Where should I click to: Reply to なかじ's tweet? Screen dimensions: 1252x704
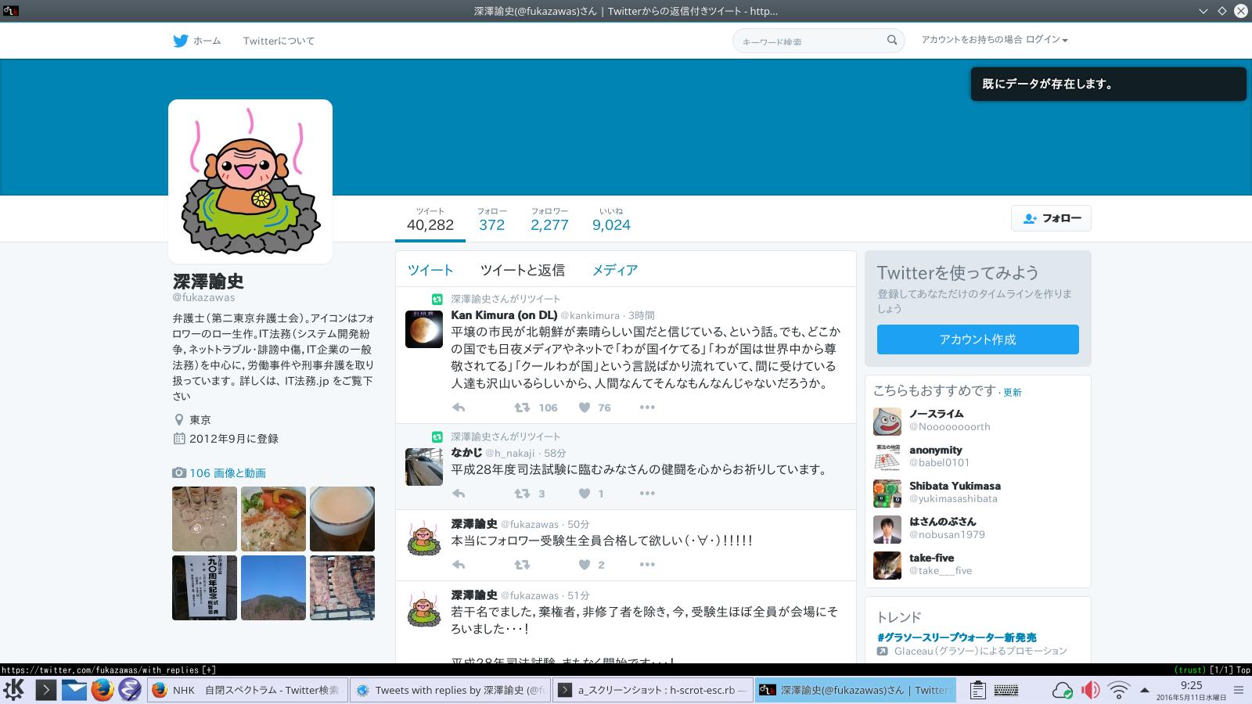pos(459,494)
